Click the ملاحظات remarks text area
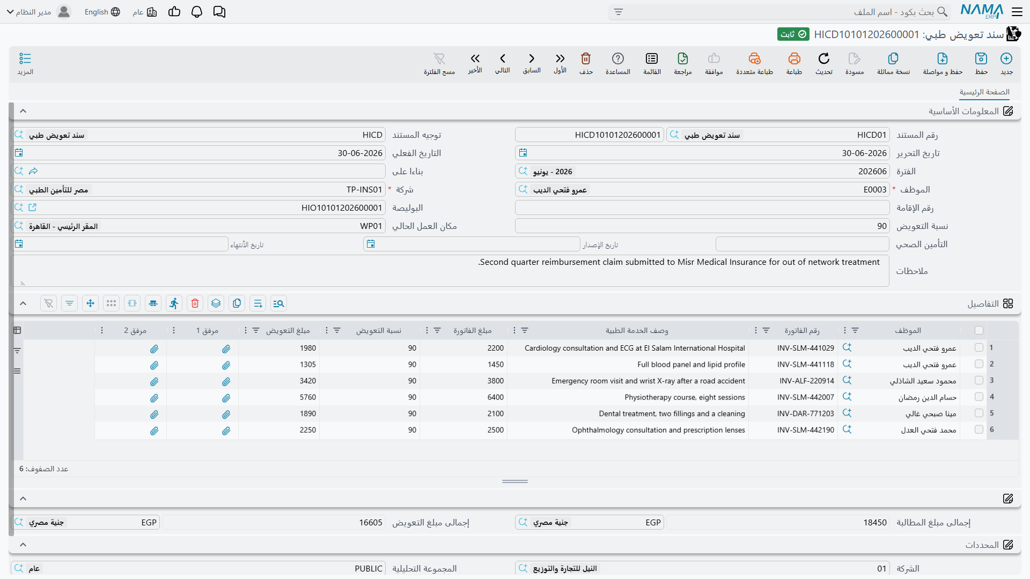The image size is (1030, 579). (450, 271)
